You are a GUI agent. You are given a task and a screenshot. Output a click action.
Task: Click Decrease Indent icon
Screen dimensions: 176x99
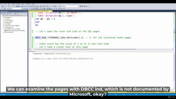coord(59,9)
